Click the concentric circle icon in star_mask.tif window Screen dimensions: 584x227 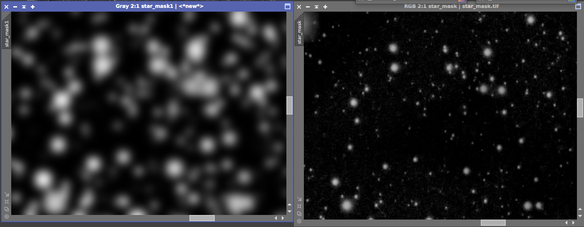(299, 221)
